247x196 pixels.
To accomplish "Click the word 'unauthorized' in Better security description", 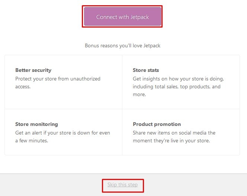I will [x=86, y=79].
